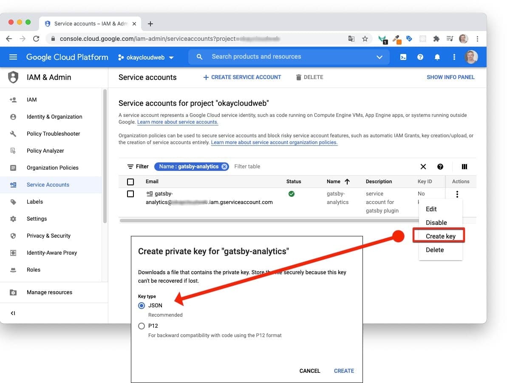Click the translate page icon in address bar

351,39
